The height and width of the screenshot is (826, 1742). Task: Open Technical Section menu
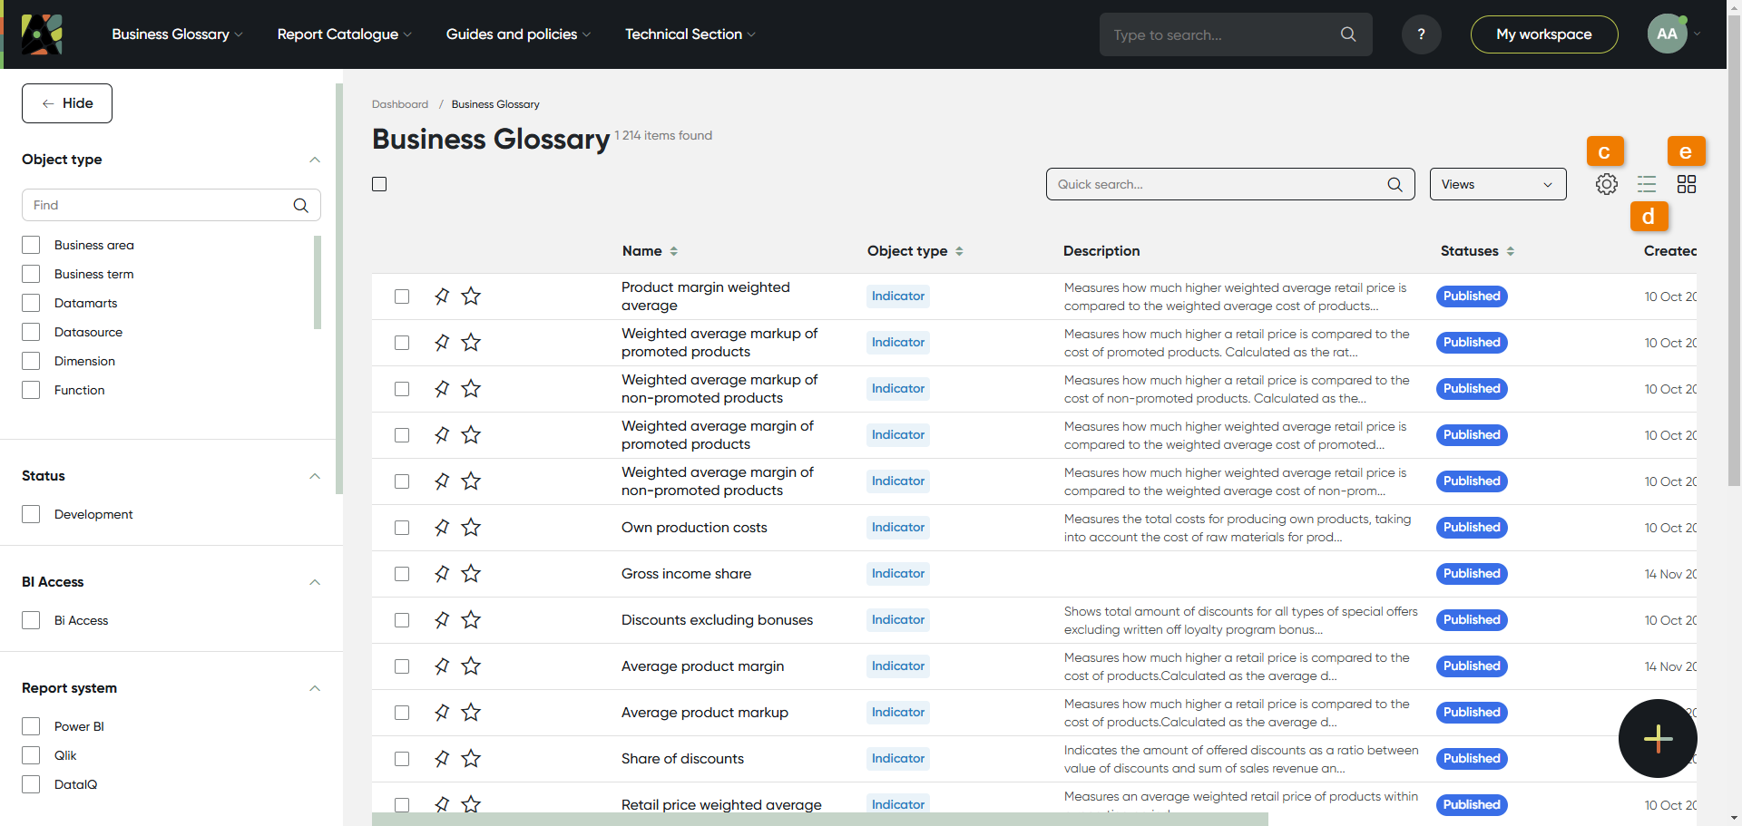[x=690, y=34]
